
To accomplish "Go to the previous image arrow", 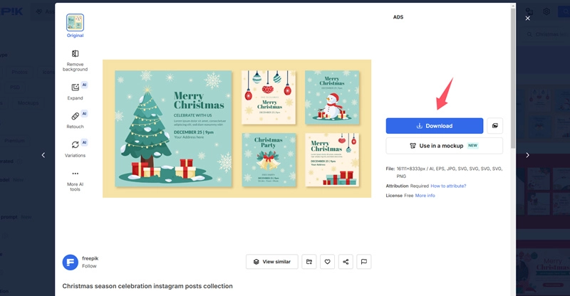I will (x=43, y=155).
